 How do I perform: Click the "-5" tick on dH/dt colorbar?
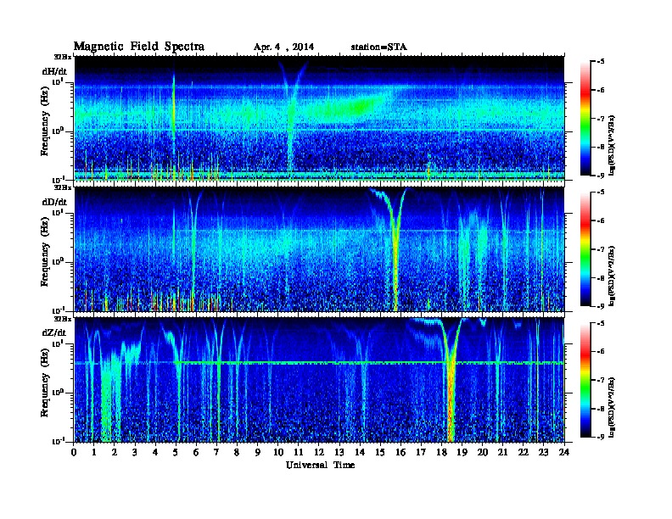pos(601,61)
